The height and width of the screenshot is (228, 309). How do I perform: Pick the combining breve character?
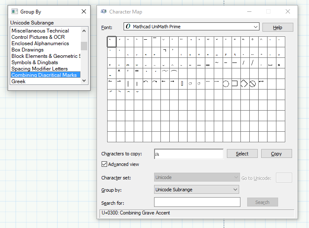point(165,42)
